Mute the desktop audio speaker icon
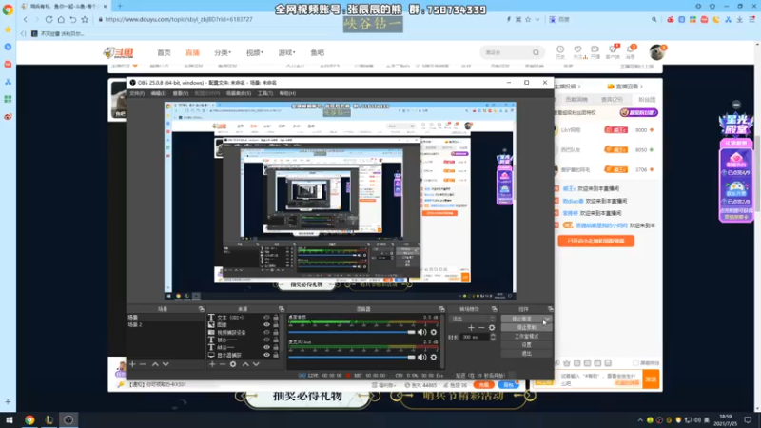Image resolution: width=761 pixels, height=428 pixels. tap(421, 332)
